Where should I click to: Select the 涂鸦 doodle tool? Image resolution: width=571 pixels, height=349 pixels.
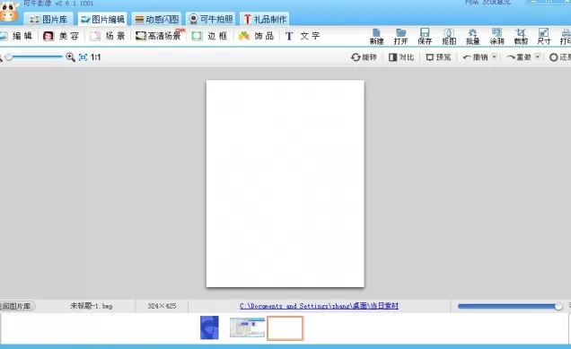496,37
